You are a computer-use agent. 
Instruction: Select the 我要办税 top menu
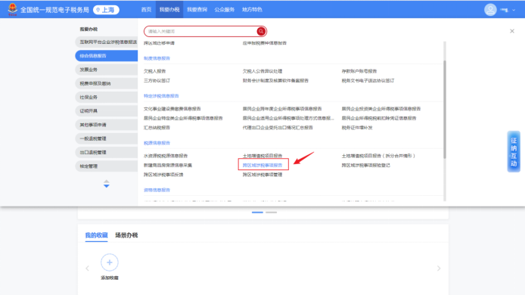(169, 9)
